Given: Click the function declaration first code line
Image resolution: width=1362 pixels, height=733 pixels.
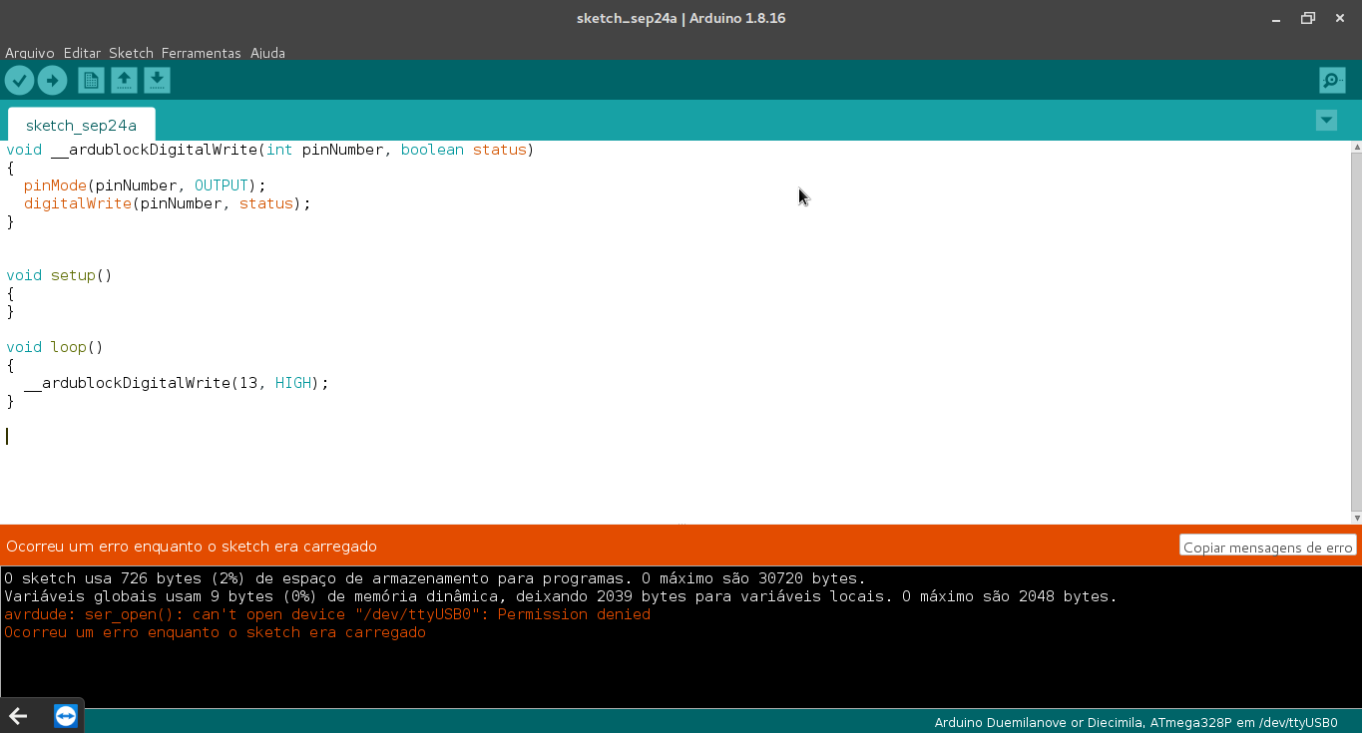Looking at the screenshot, I should [270, 150].
